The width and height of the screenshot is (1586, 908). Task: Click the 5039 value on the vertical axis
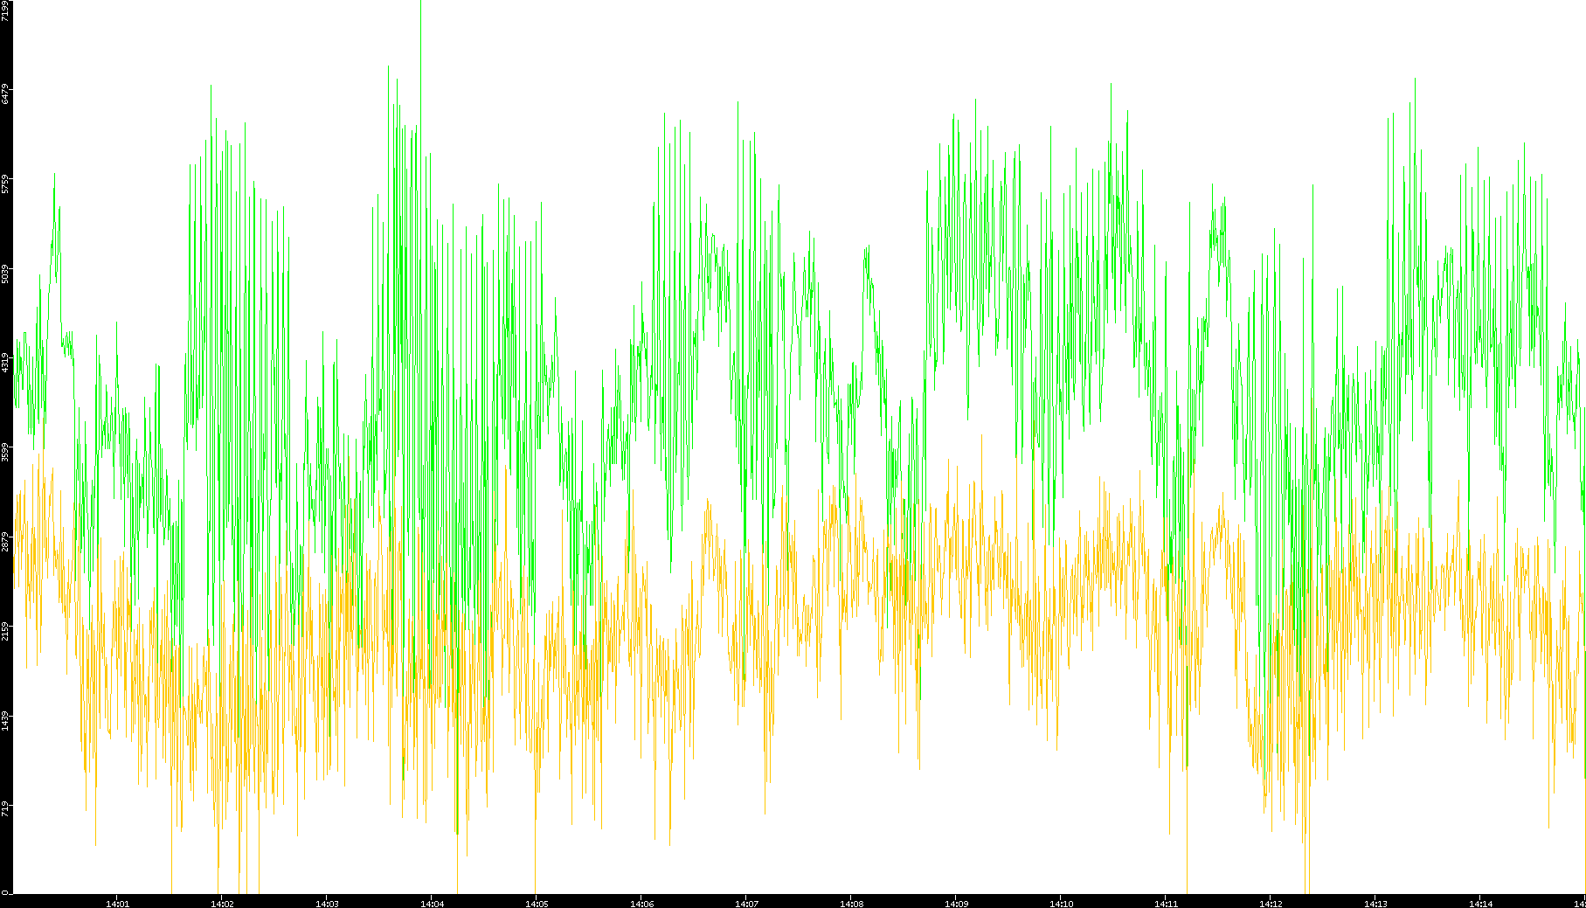click(5, 274)
